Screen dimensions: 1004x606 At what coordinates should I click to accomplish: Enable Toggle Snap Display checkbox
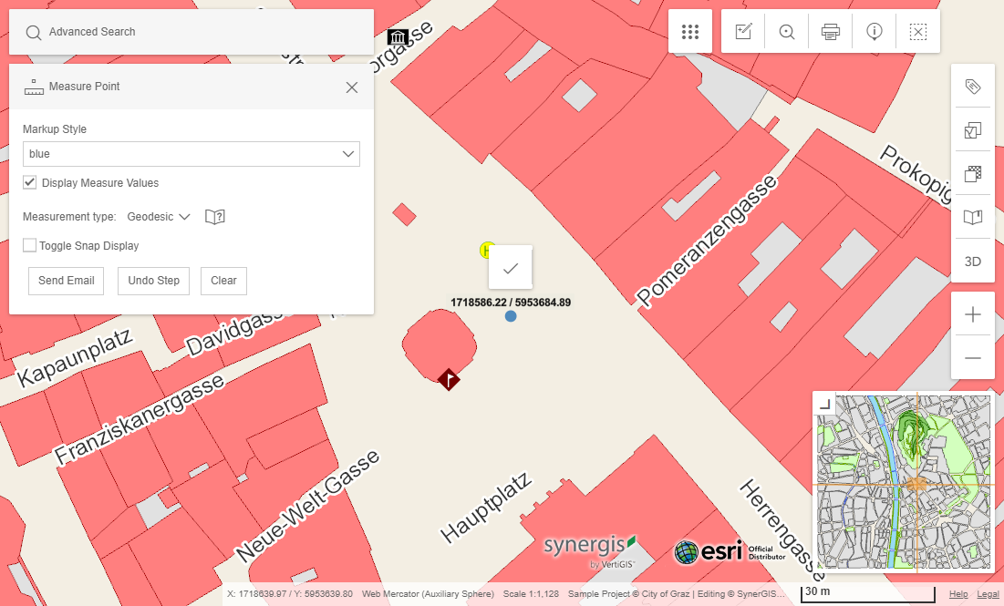30,246
